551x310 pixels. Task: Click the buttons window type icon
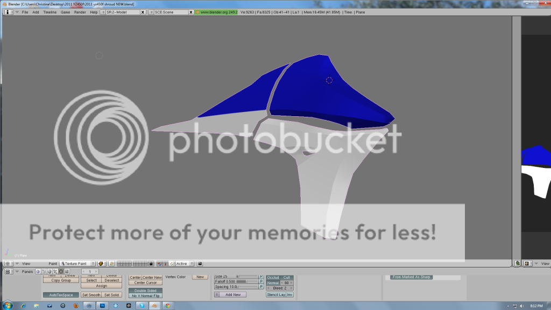pos(9,272)
